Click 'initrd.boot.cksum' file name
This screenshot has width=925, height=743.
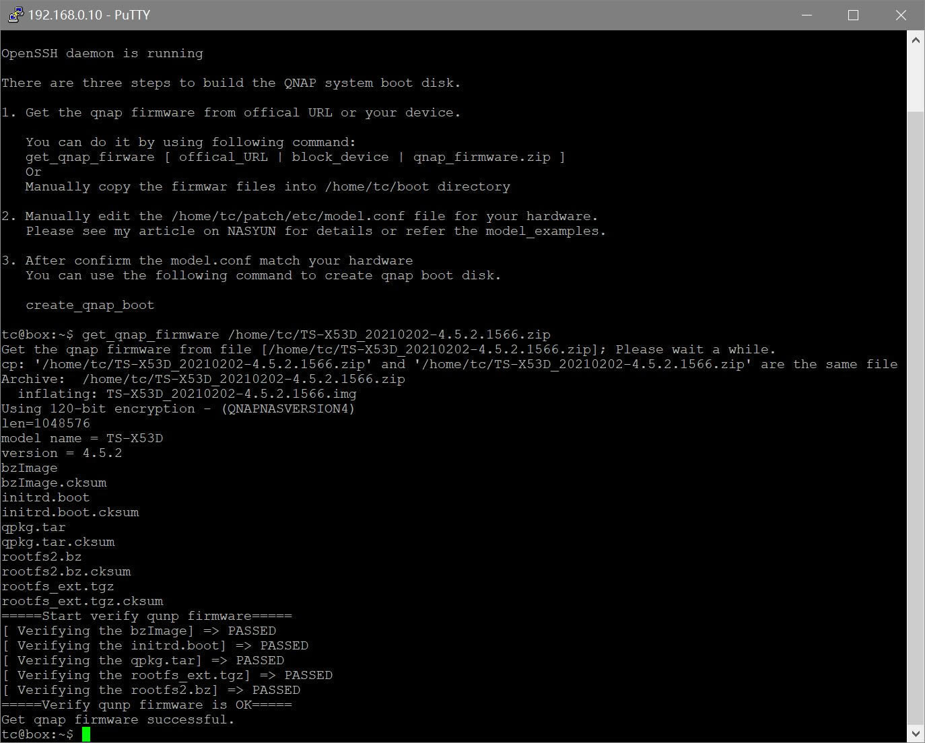pyautogui.click(x=70, y=512)
